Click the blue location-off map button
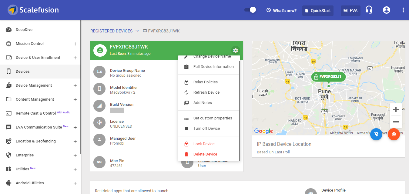 (376, 134)
